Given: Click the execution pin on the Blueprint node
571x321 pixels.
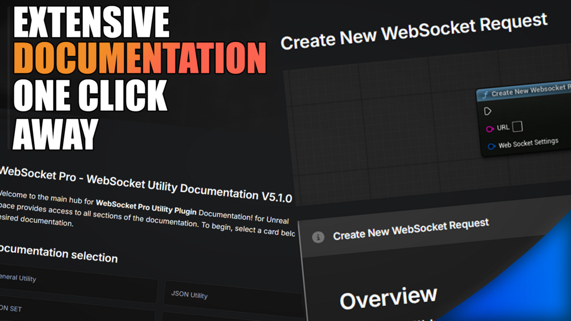Looking at the screenshot, I should pos(487,111).
